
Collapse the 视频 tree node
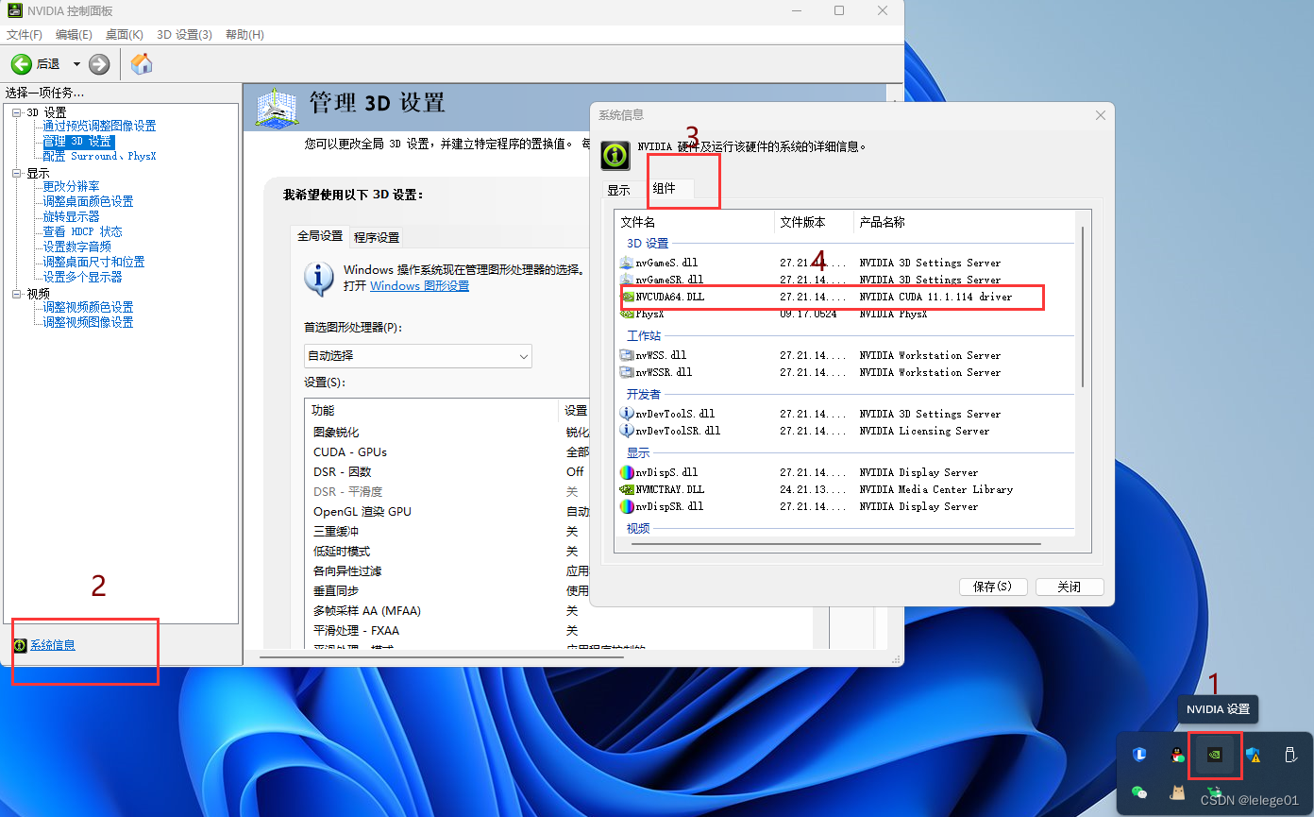click(x=17, y=295)
